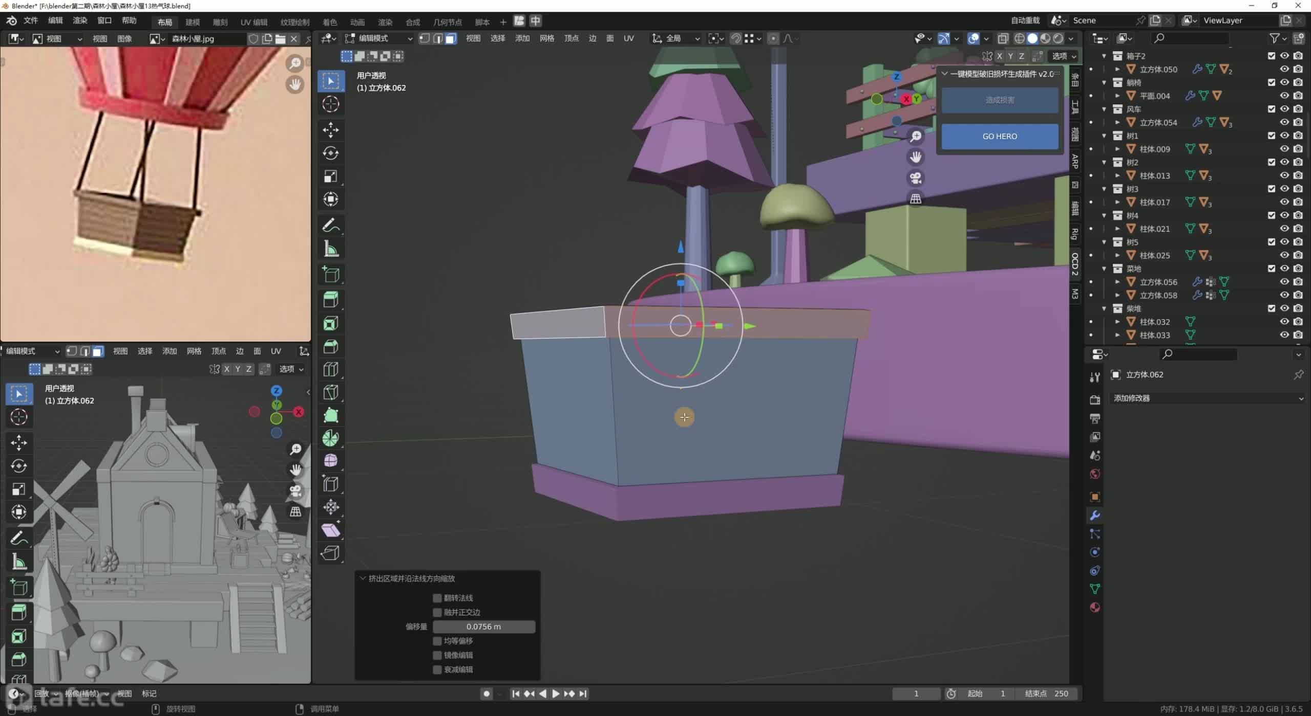Collapse the 箱子2 collection

coord(1104,56)
